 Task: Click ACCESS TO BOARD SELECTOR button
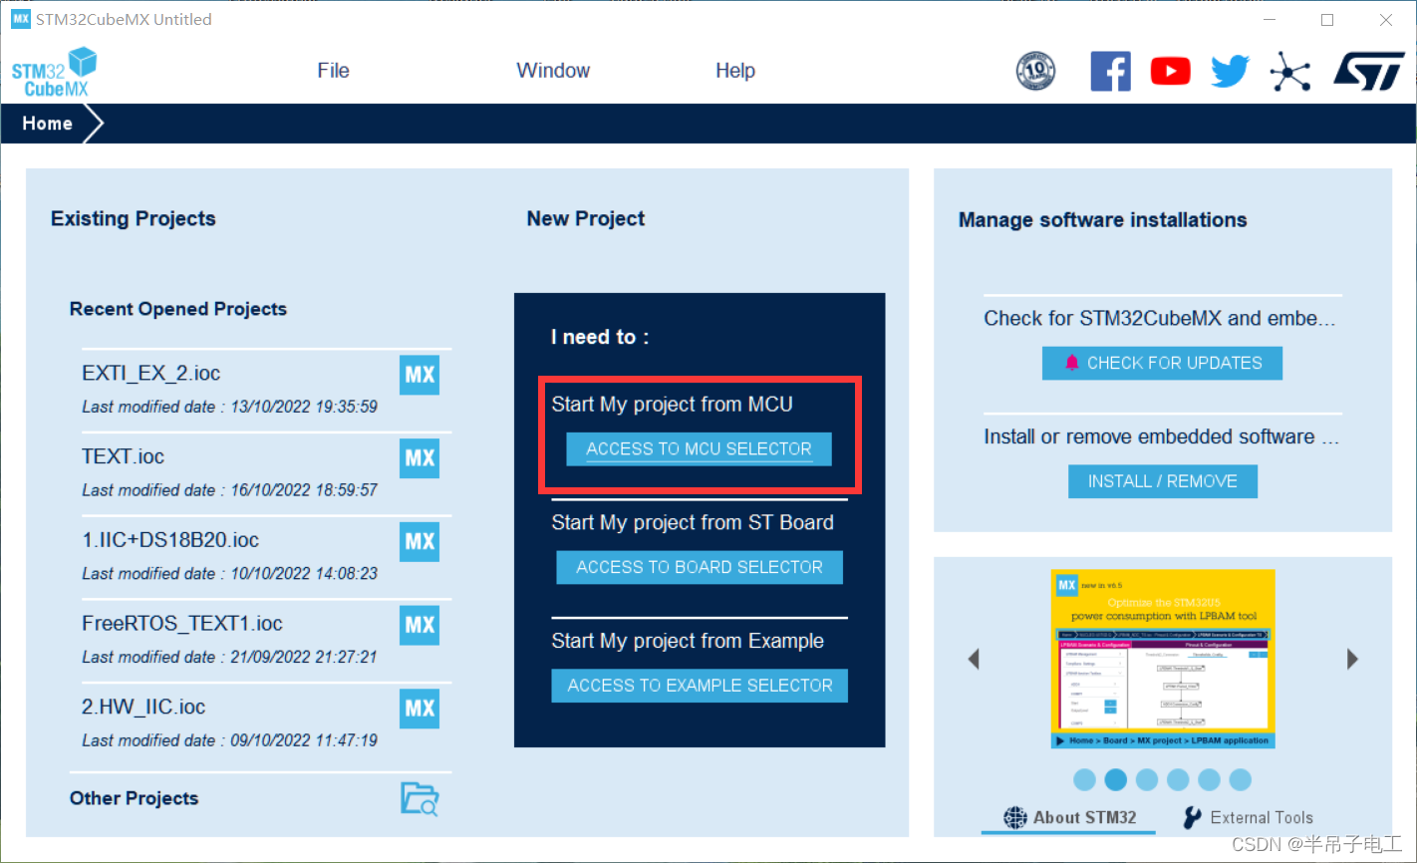click(x=700, y=567)
